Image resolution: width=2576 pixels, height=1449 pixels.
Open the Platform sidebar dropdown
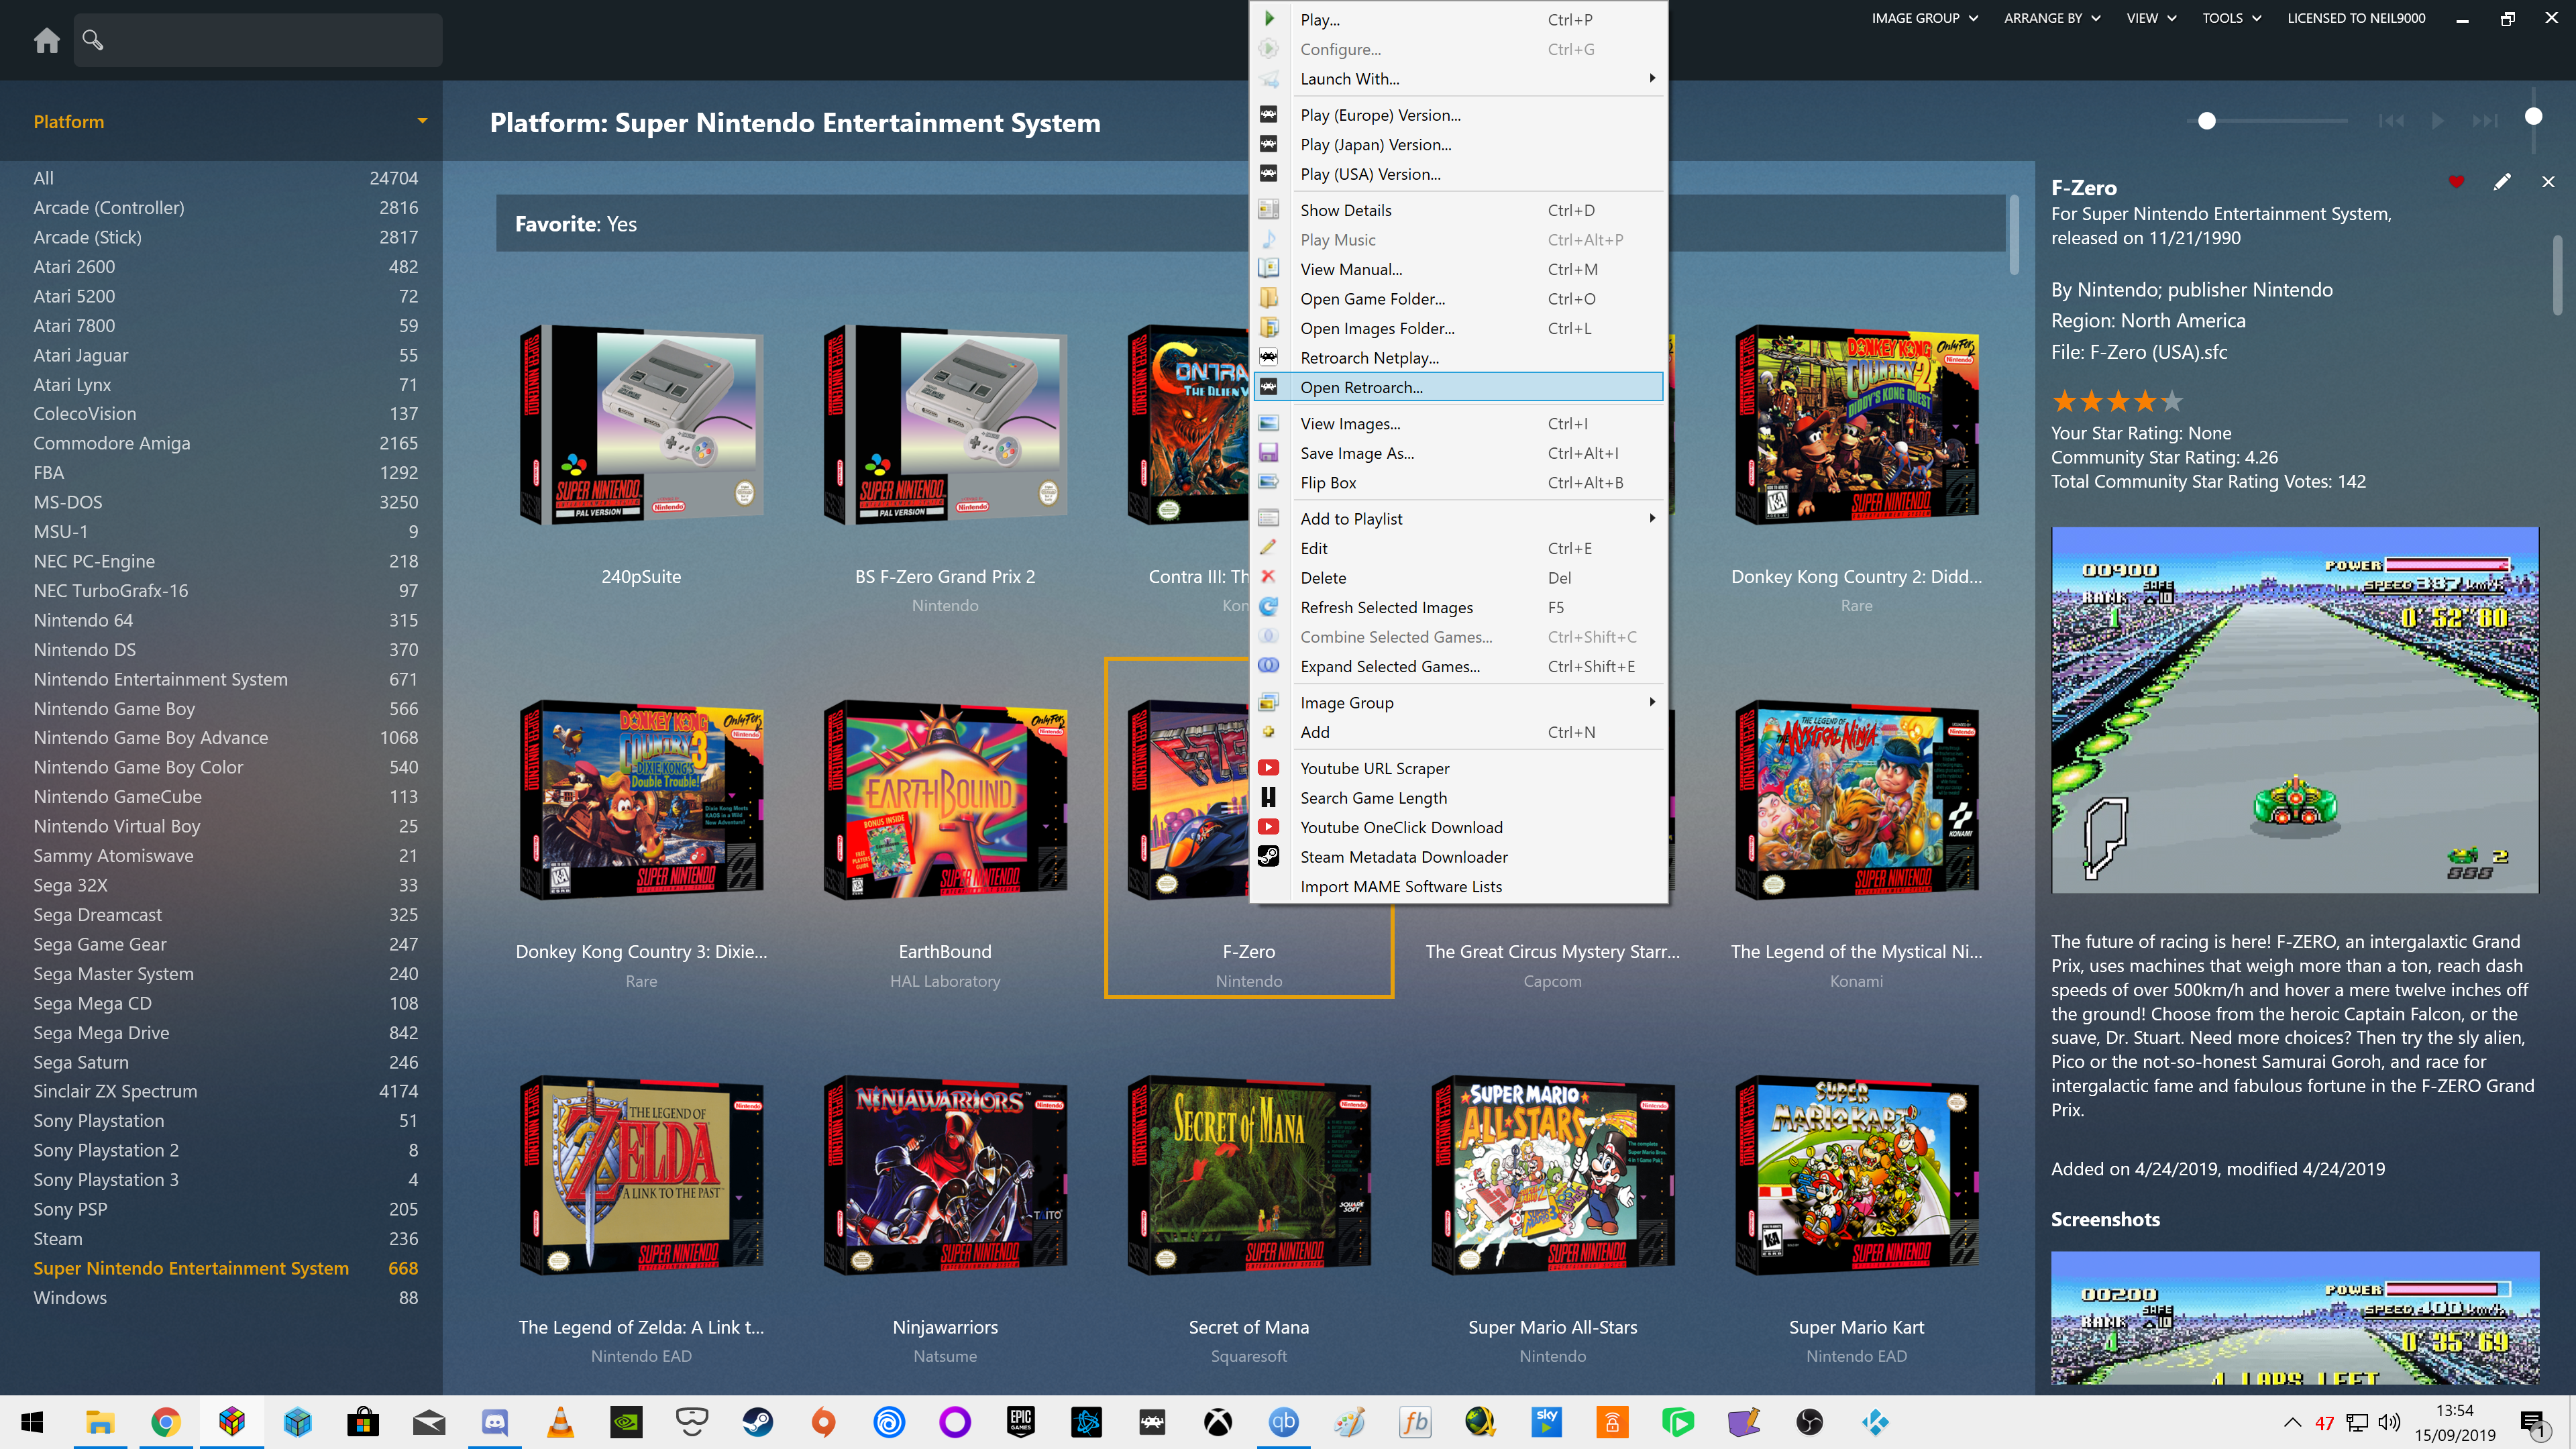pos(422,121)
